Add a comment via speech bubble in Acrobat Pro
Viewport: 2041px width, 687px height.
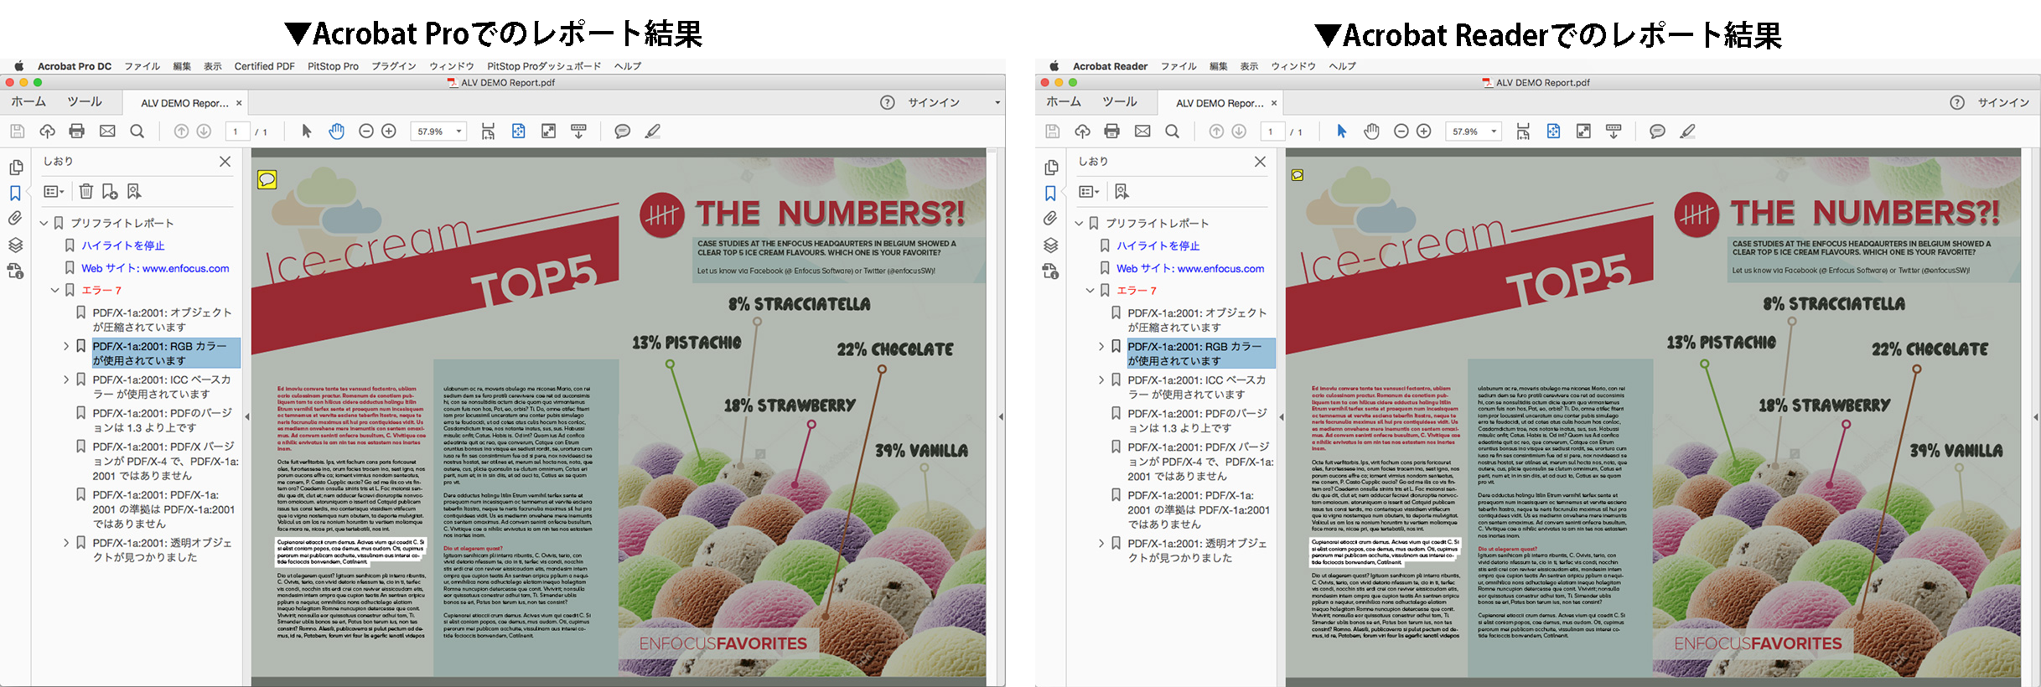(x=622, y=132)
